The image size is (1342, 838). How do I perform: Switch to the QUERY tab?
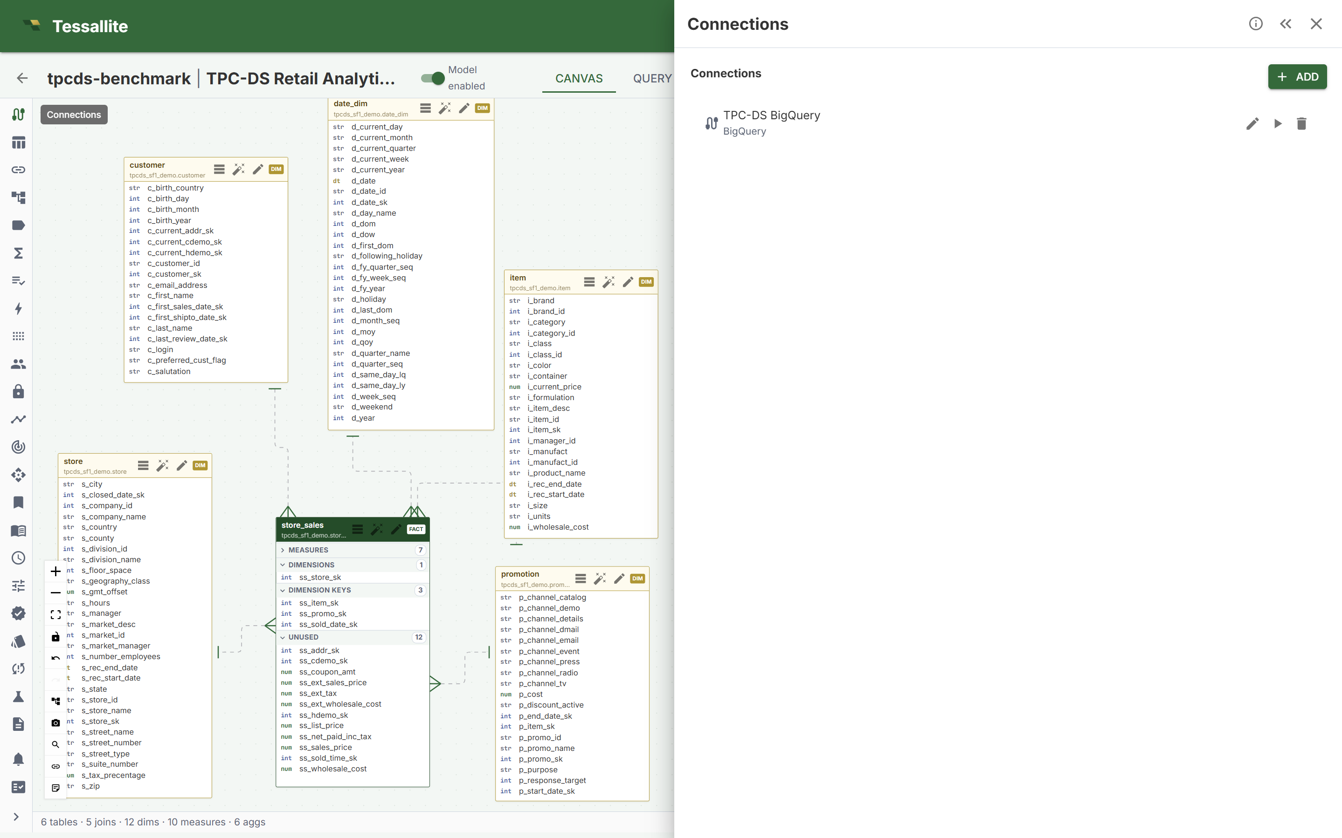pos(652,78)
